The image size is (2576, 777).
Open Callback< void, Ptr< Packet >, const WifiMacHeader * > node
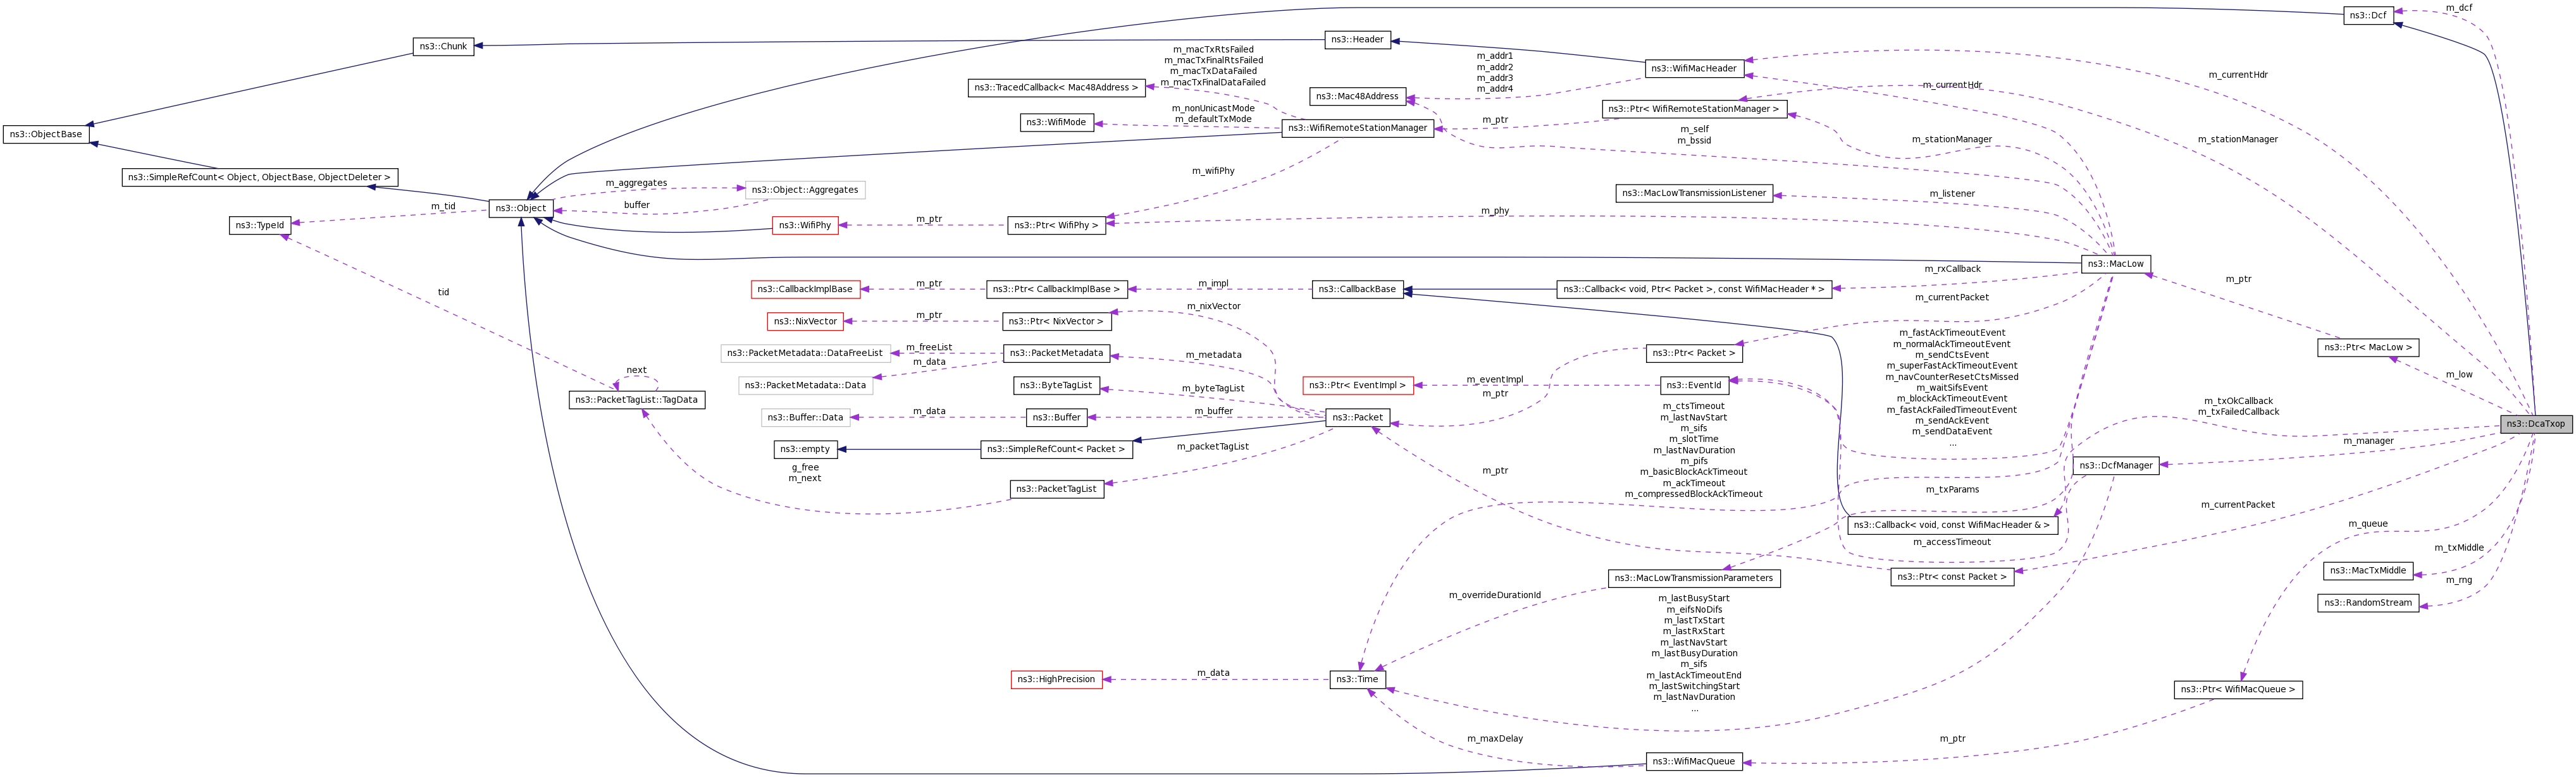tap(1694, 289)
